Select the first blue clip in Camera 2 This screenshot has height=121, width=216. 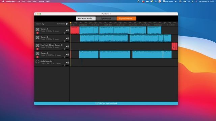coord(87,38)
